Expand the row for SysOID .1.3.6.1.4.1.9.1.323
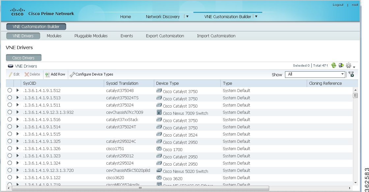This screenshot has width=369, height=192. point(17,155)
